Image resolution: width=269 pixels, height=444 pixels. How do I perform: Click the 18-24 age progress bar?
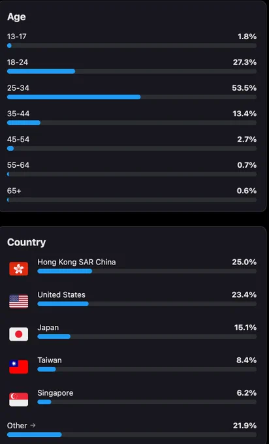click(132, 71)
